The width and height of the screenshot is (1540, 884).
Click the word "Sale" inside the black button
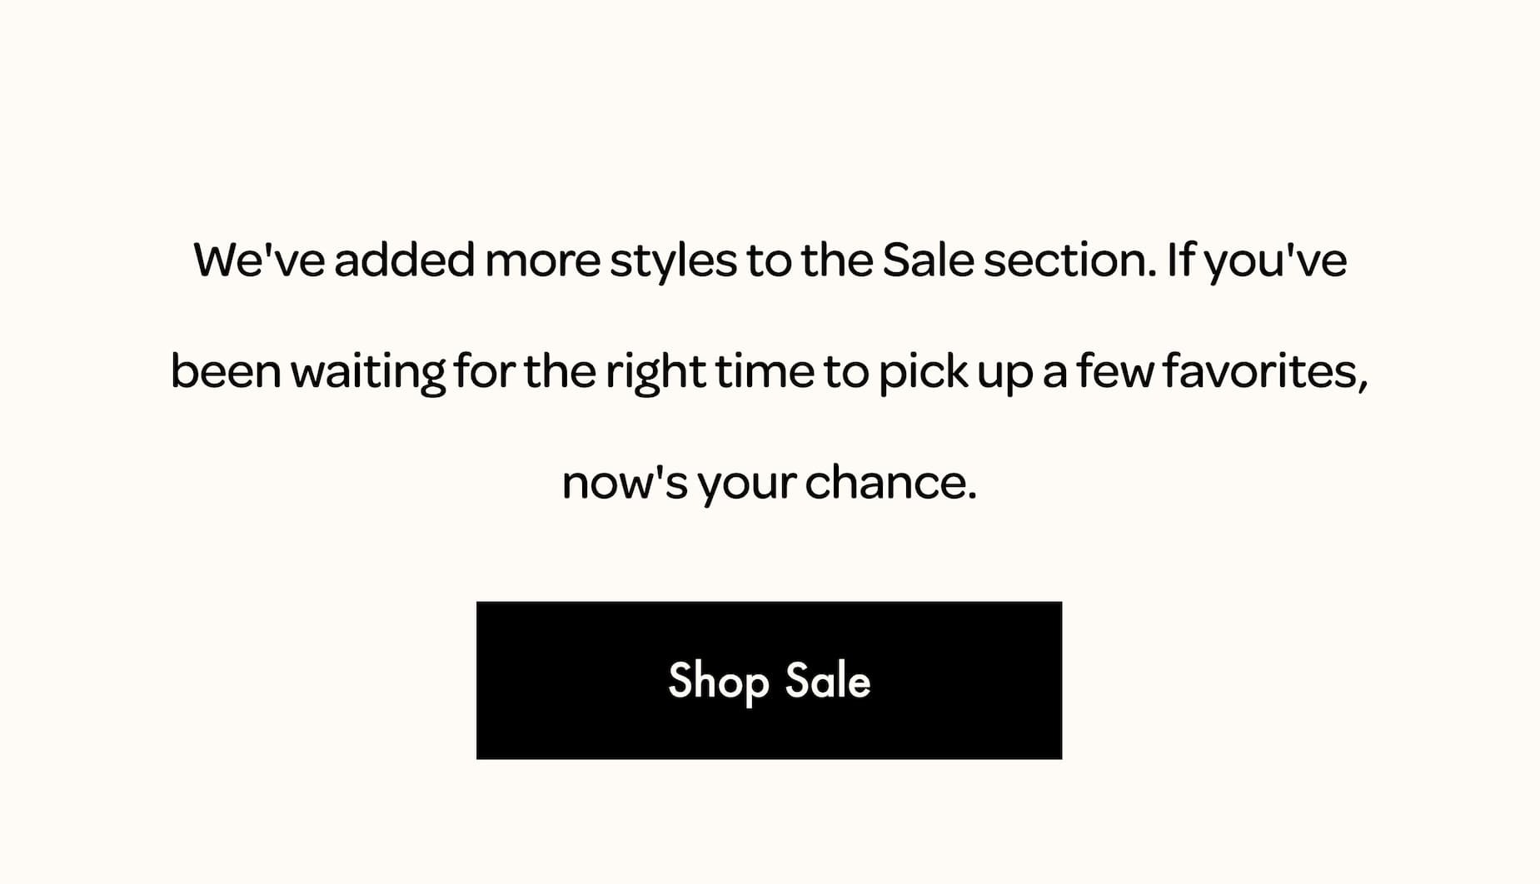[828, 680]
